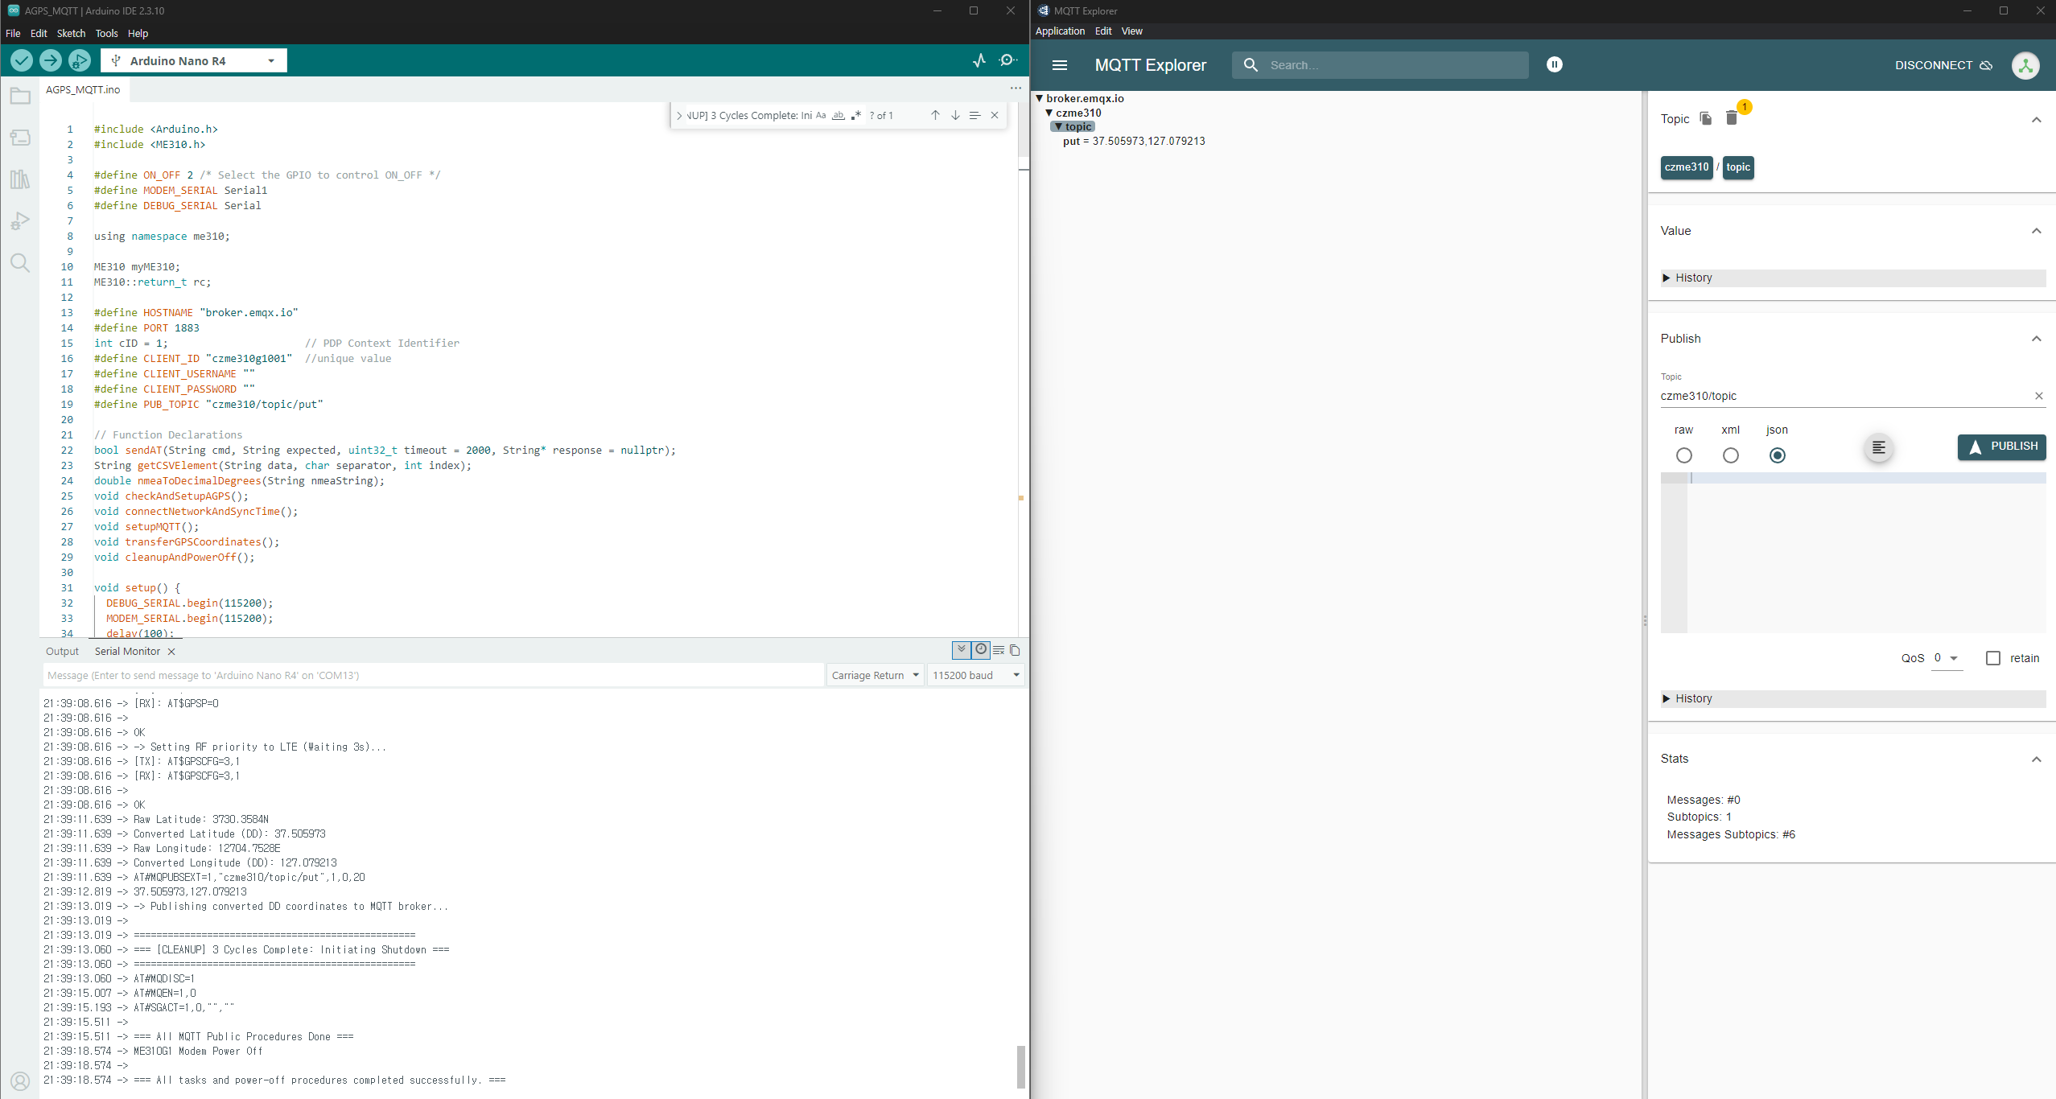
Task: Click Find in Selection icon in find widget
Action: click(x=974, y=115)
